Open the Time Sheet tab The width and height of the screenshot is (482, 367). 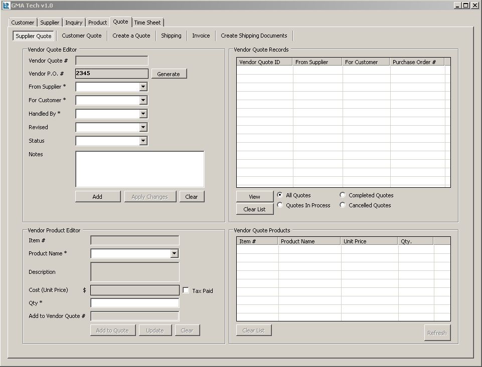click(x=147, y=23)
